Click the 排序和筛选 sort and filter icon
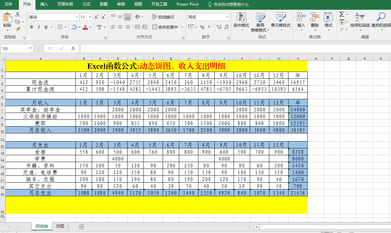The width and height of the screenshot is (391, 233). [x=360, y=20]
